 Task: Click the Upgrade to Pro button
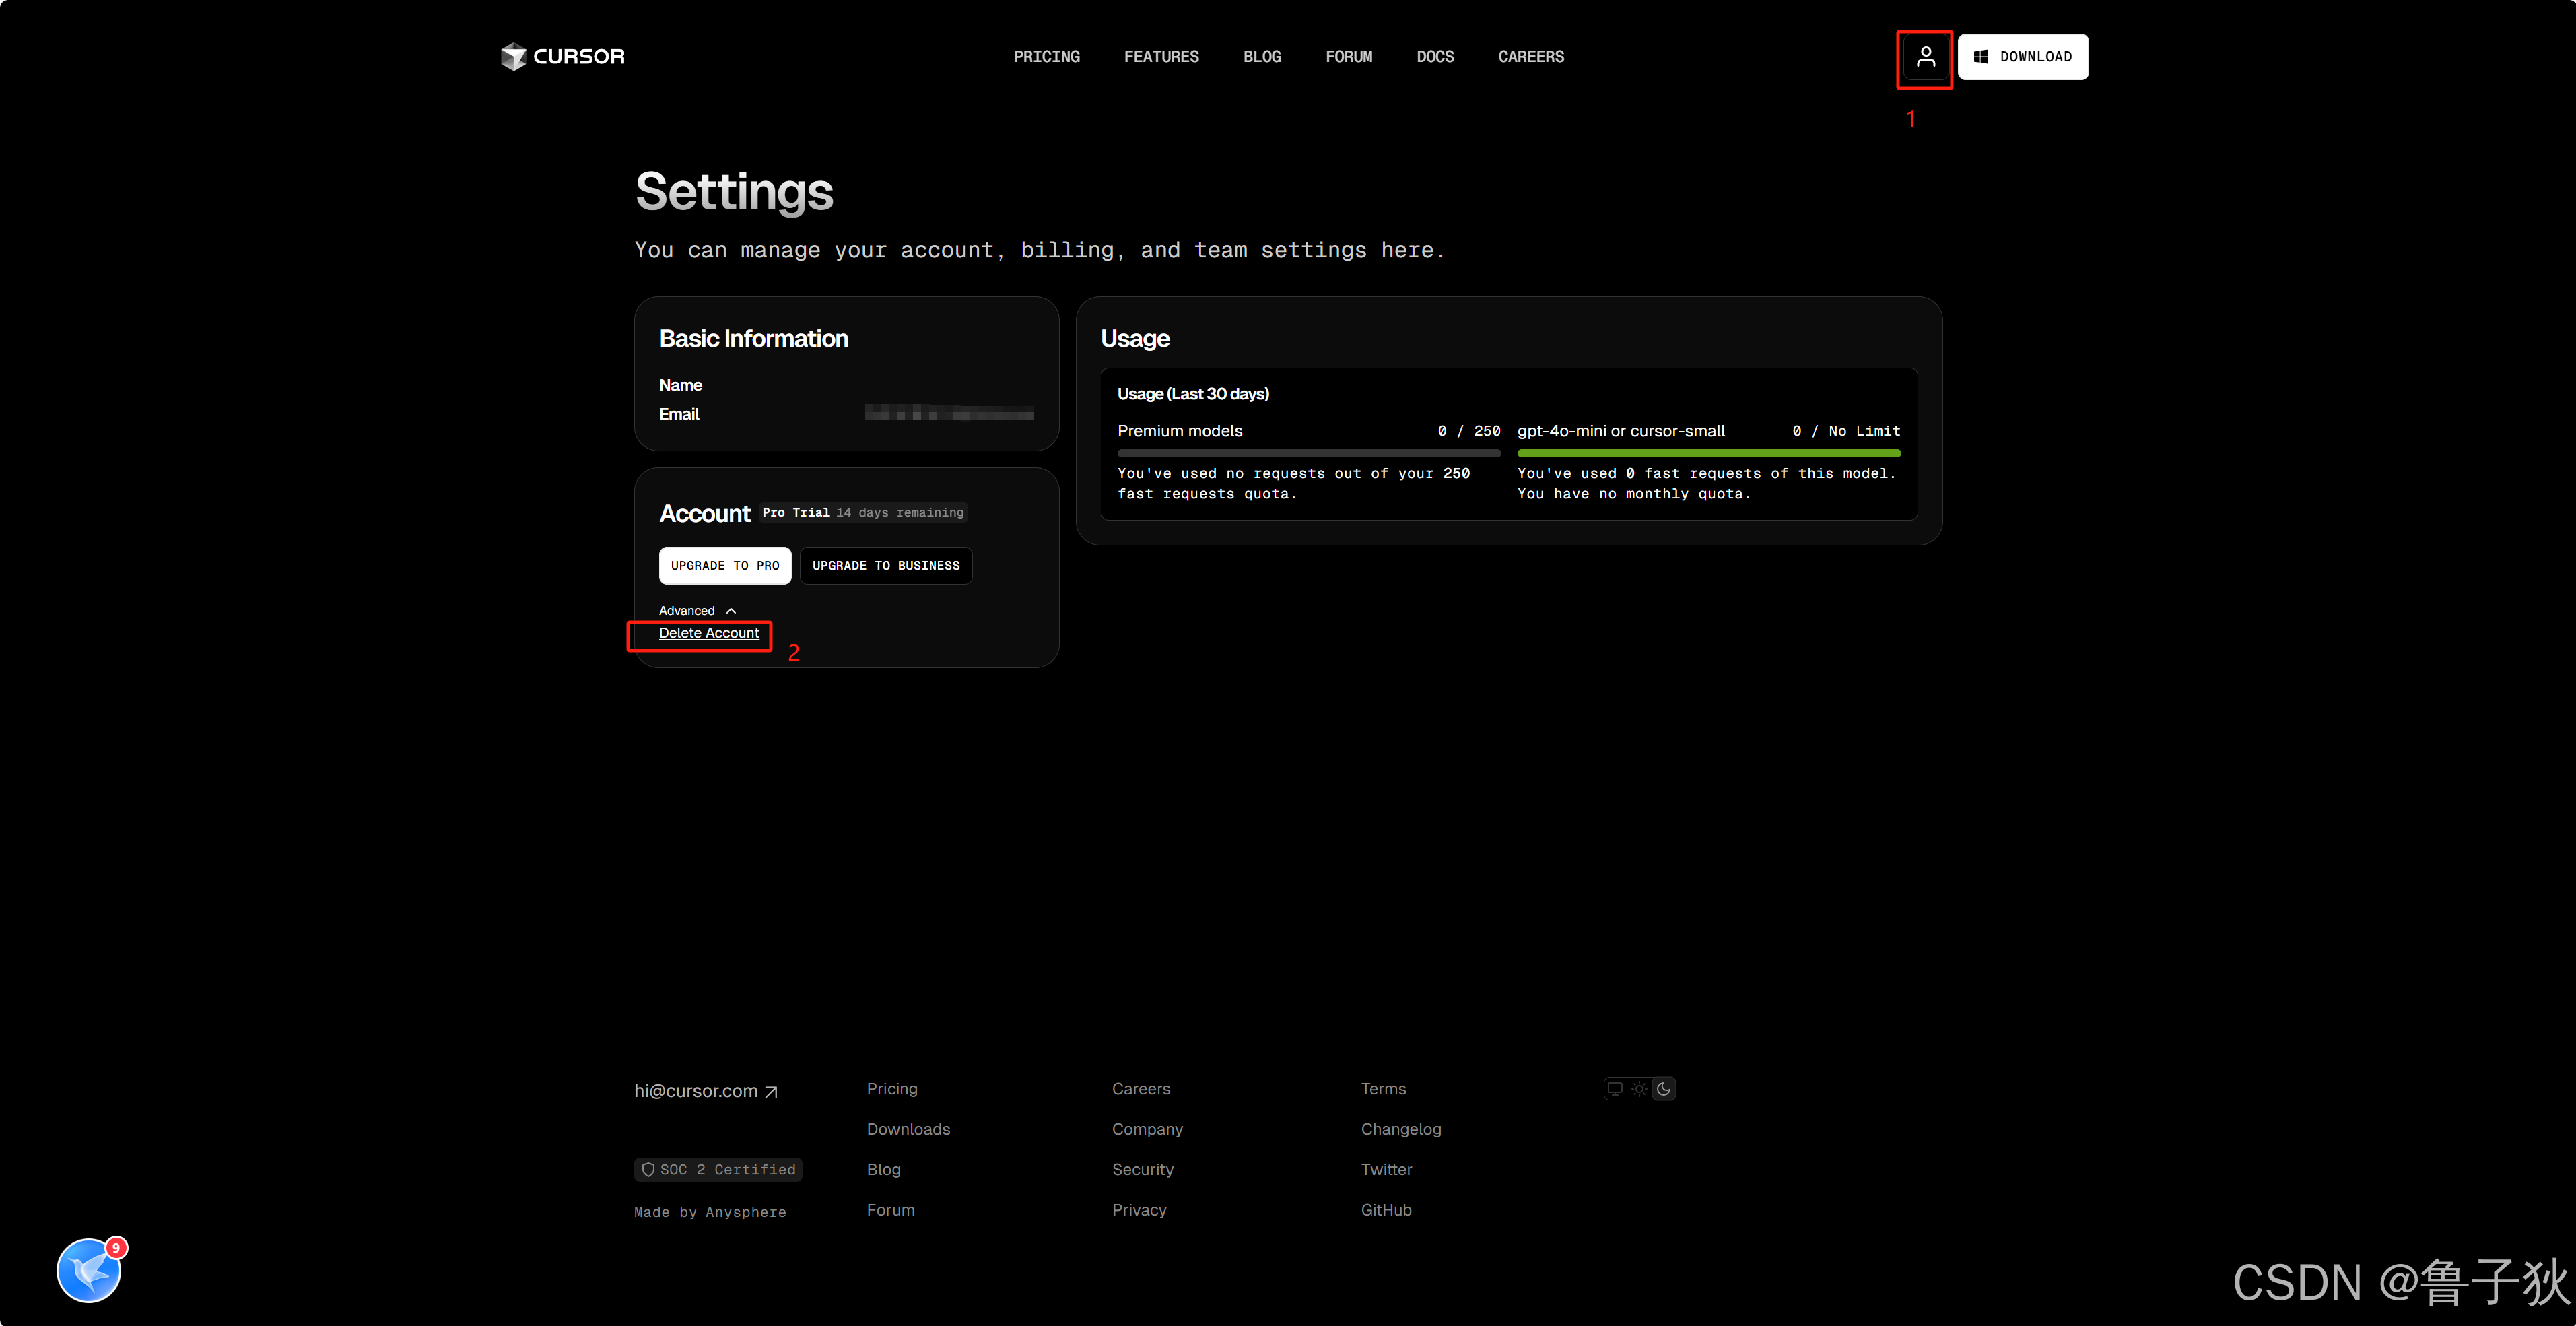coord(724,566)
